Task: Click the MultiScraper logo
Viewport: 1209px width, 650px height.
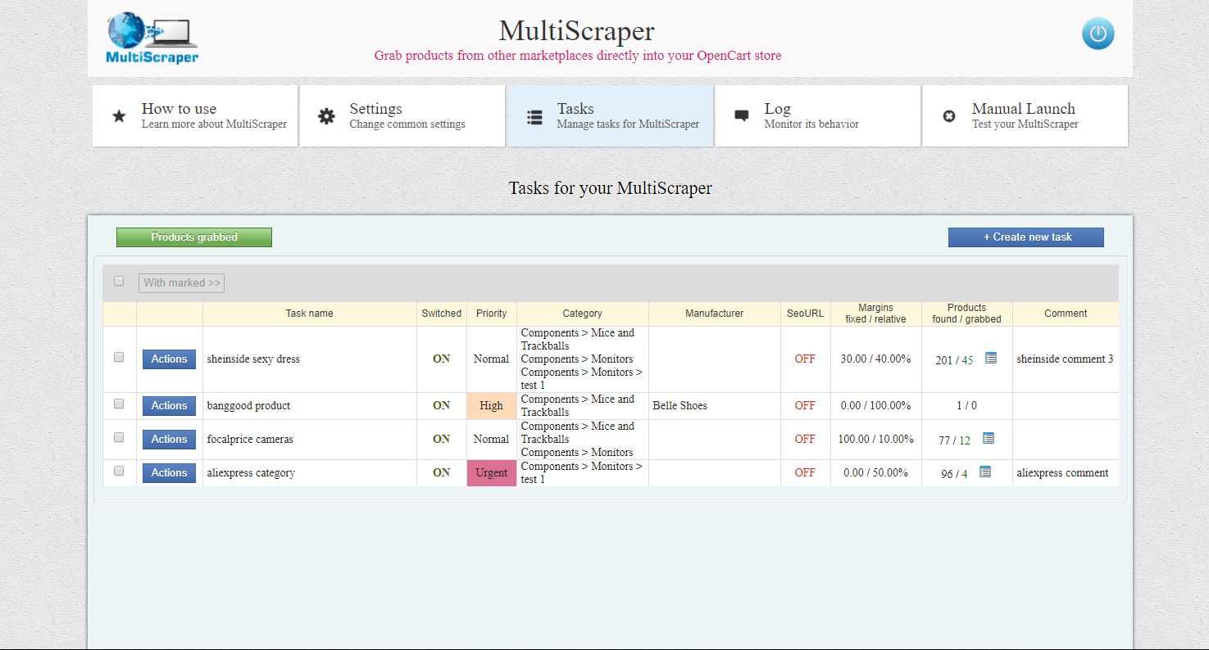Action: tap(152, 38)
